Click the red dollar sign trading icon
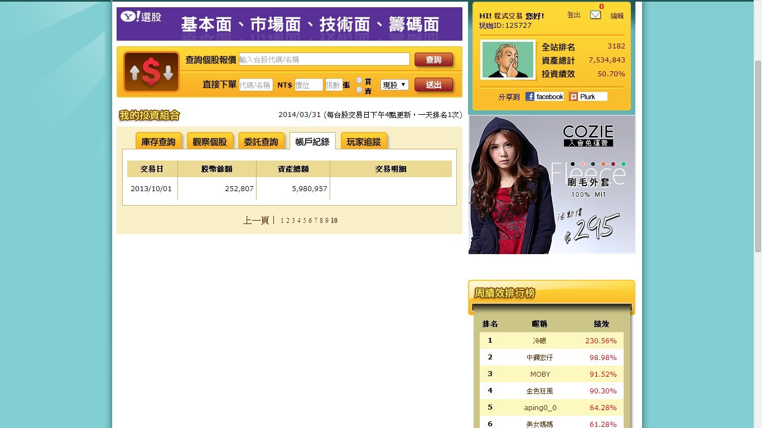The image size is (762, 428). tap(151, 72)
